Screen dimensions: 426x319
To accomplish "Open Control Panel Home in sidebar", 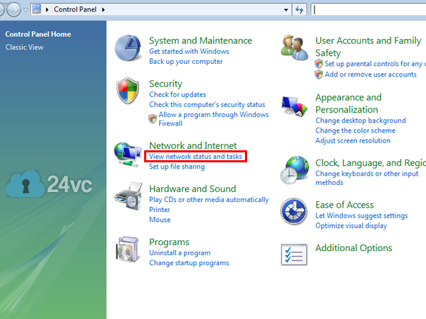I will coord(38,34).
